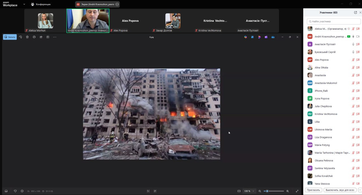Start slideshow from the photo toolbar
The width and height of the screenshot is (362, 195).
pyautogui.click(x=48, y=37)
